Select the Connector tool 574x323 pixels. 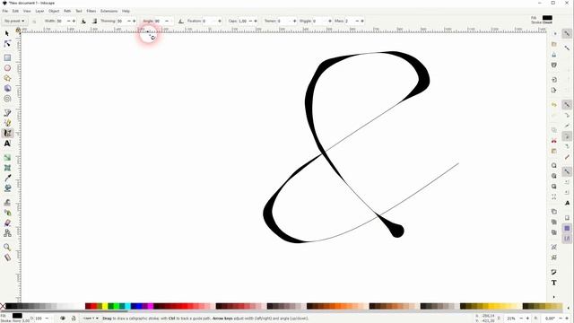7,233
